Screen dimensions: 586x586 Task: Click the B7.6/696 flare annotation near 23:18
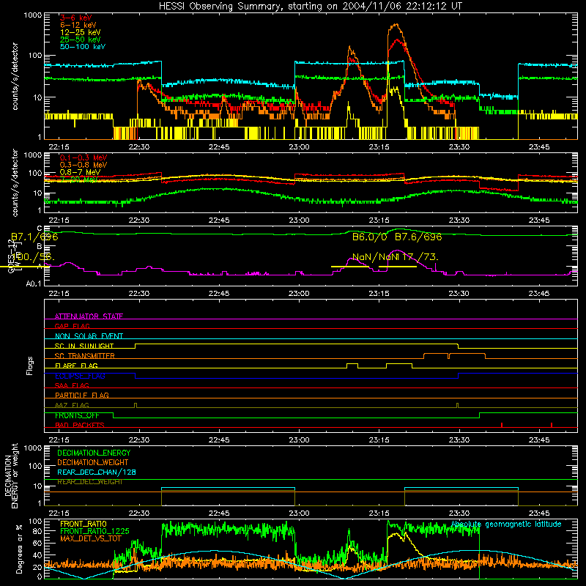click(x=418, y=237)
